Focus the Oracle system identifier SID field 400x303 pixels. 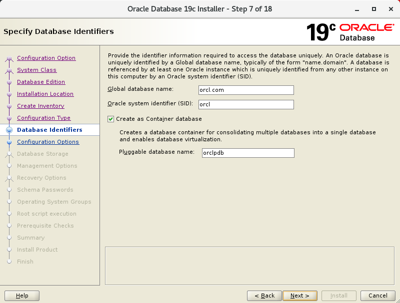(246, 104)
